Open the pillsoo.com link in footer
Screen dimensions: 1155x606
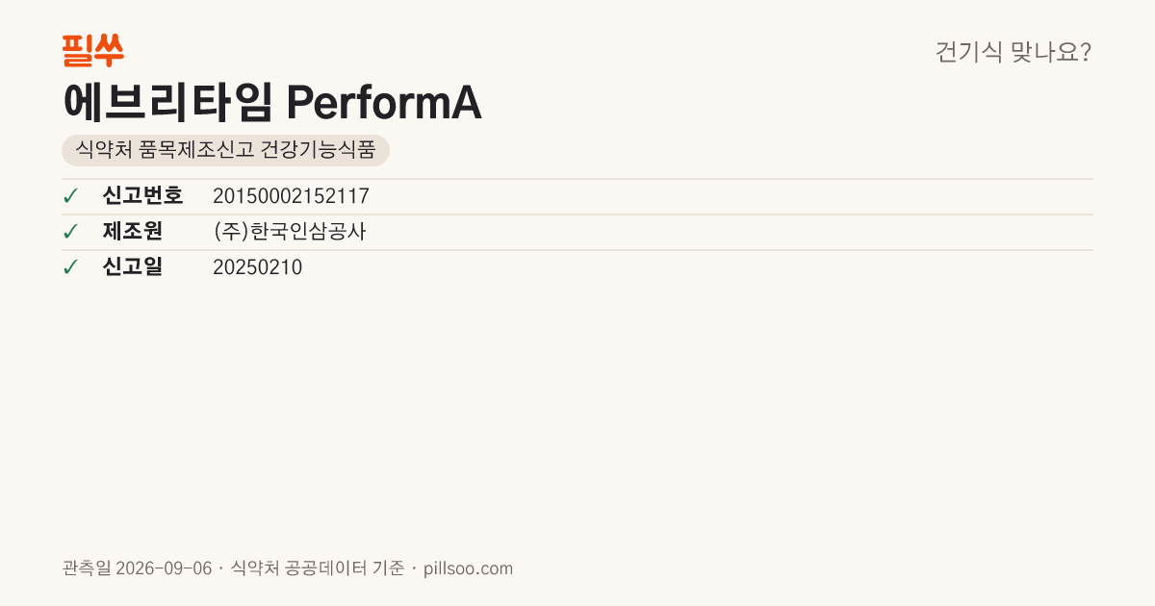(468, 568)
